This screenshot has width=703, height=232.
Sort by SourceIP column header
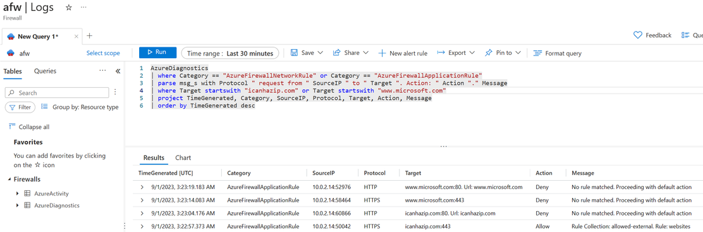point(324,173)
